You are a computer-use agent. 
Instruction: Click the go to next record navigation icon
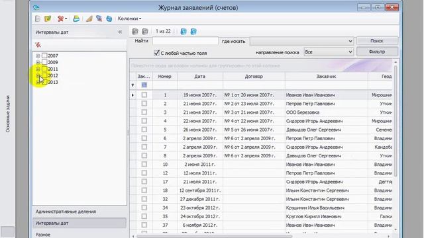184,32
